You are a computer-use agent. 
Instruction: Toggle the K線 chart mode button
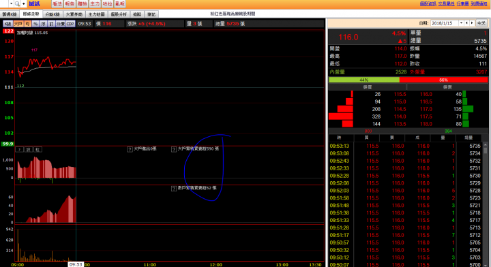click(x=8, y=24)
